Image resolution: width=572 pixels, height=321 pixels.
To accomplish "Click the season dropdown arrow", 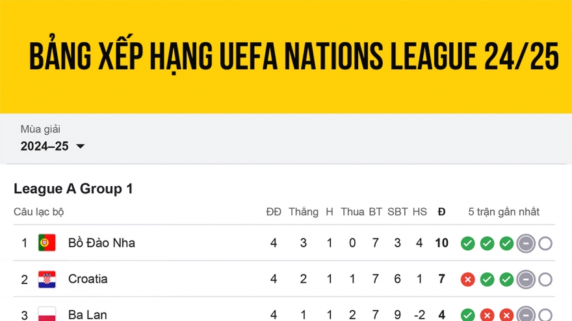I will coord(81,147).
